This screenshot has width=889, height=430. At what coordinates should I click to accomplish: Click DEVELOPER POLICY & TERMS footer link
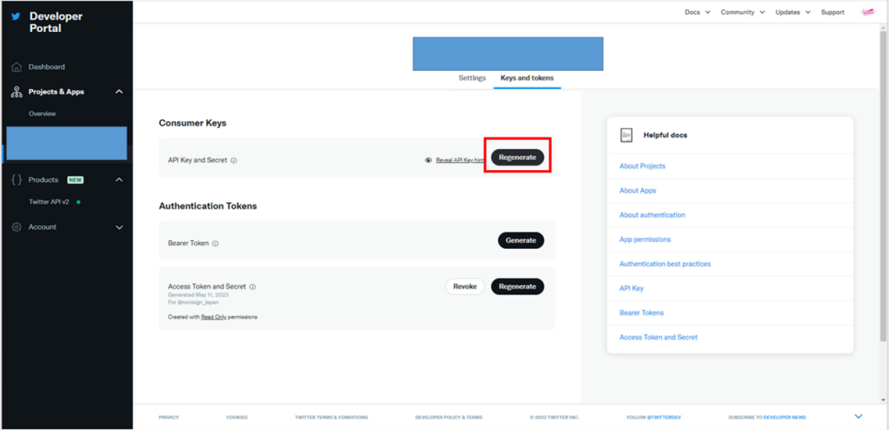449,417
